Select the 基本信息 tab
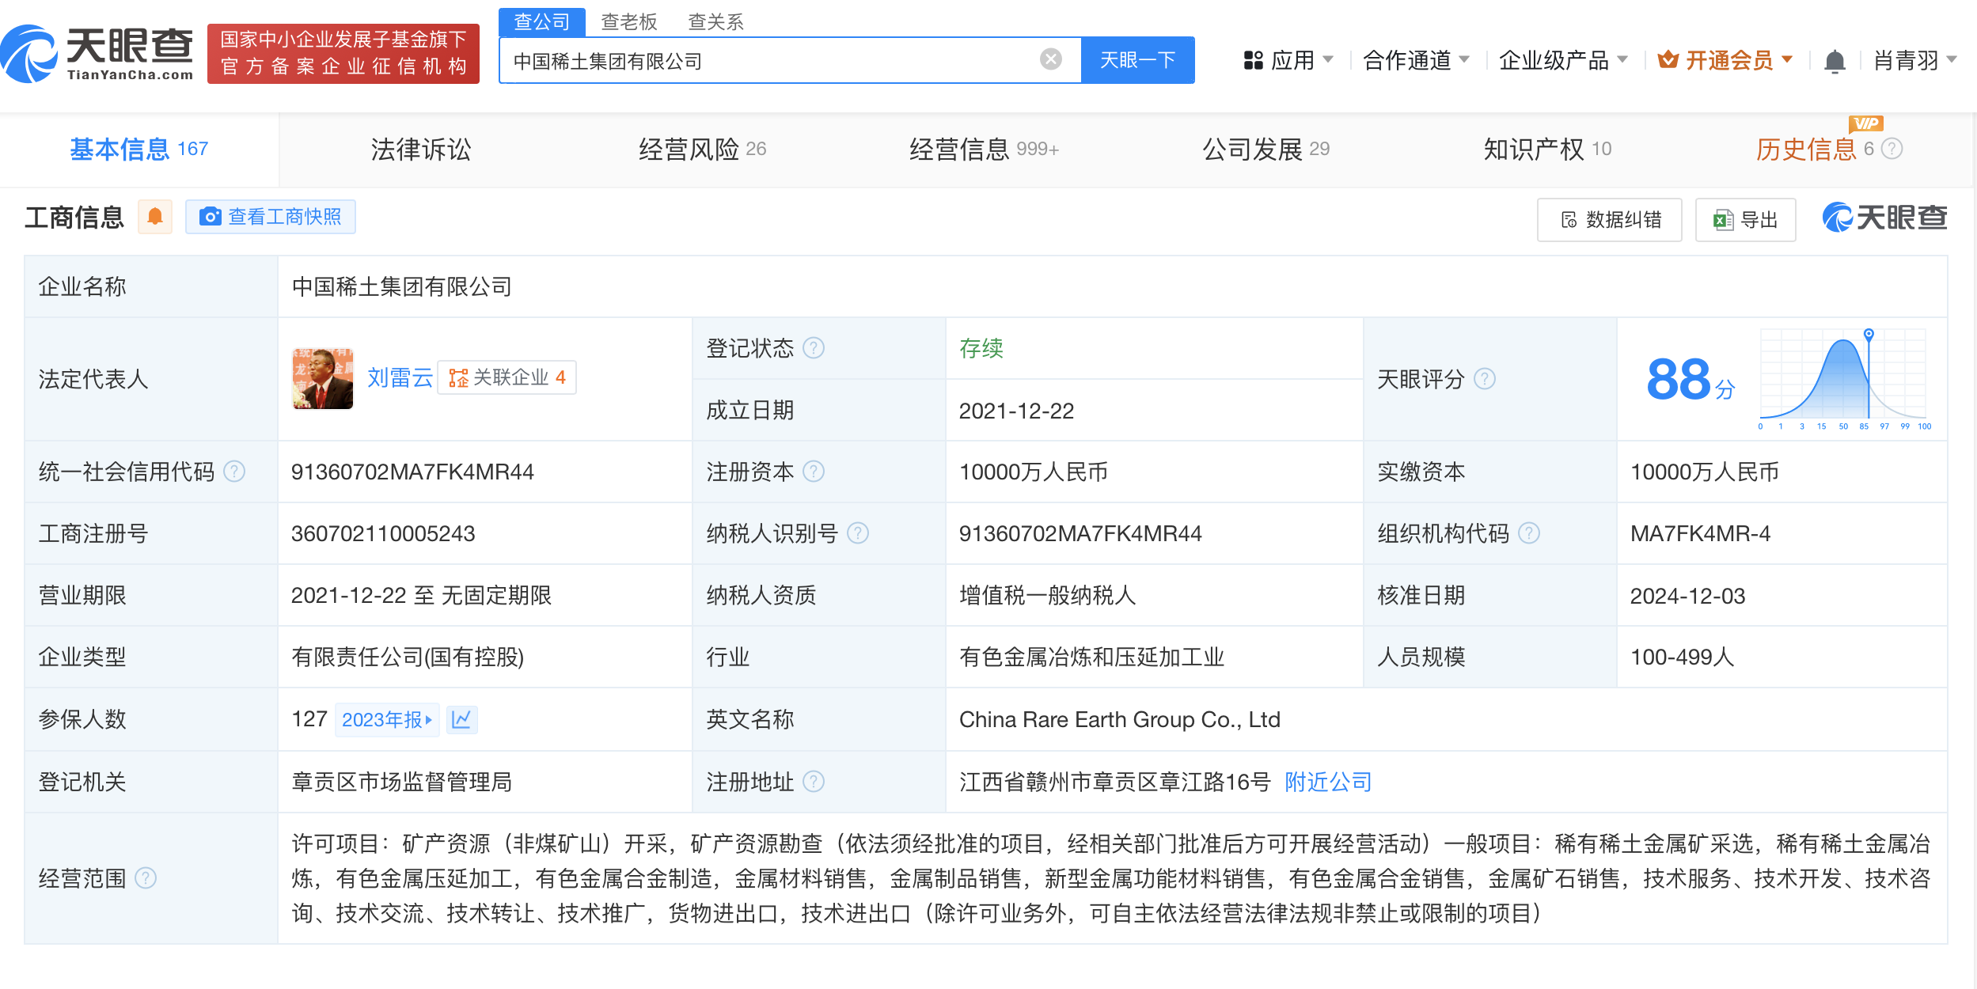The height and width of the screenshot is (989, 1977). [139, 149]
